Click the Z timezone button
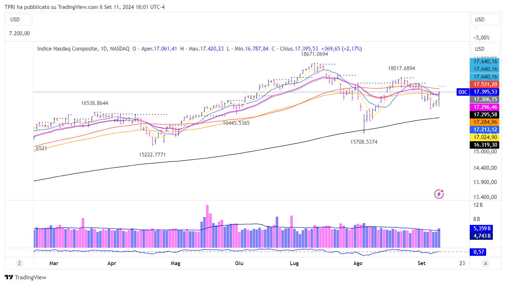The width and height of the screenshot is (506, 285). 19,263
